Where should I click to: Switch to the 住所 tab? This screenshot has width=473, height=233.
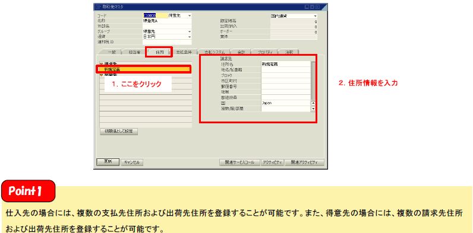point(159,52)
